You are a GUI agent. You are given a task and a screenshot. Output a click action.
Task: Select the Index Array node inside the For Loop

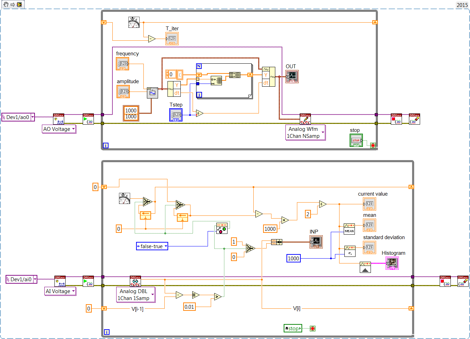tap(216, 81)
